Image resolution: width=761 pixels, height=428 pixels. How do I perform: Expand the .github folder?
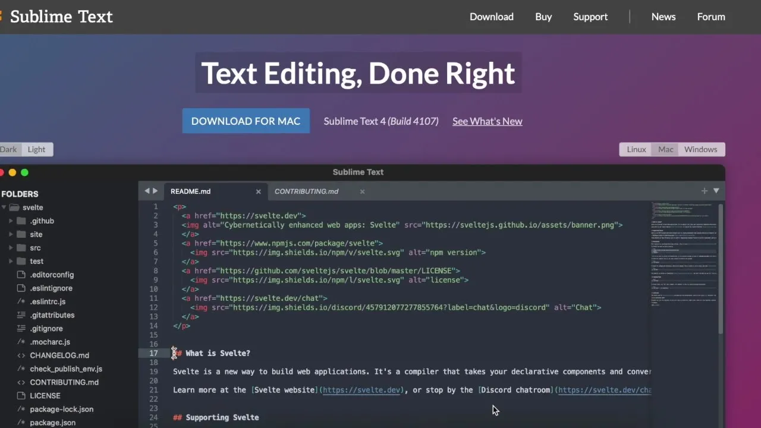tap(11, 221)
